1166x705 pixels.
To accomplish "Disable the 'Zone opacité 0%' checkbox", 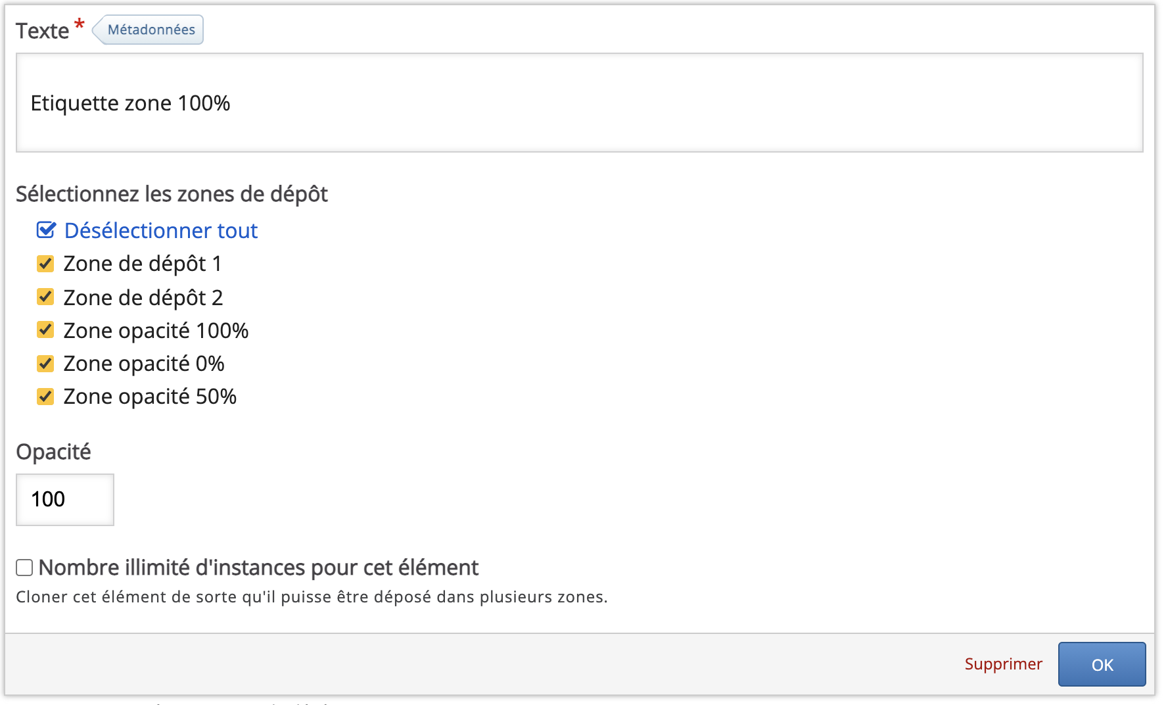I will [45, 363].
